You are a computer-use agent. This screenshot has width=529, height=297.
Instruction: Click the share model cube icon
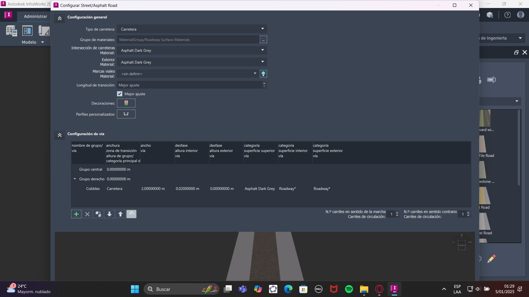coord(490,15)
